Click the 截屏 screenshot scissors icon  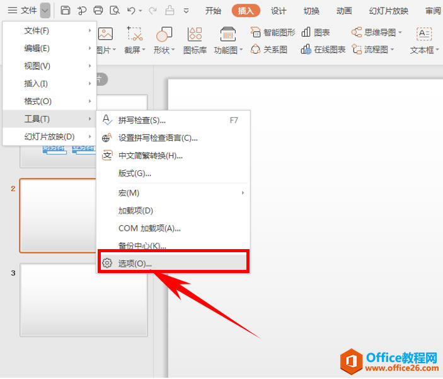[134, 33]
